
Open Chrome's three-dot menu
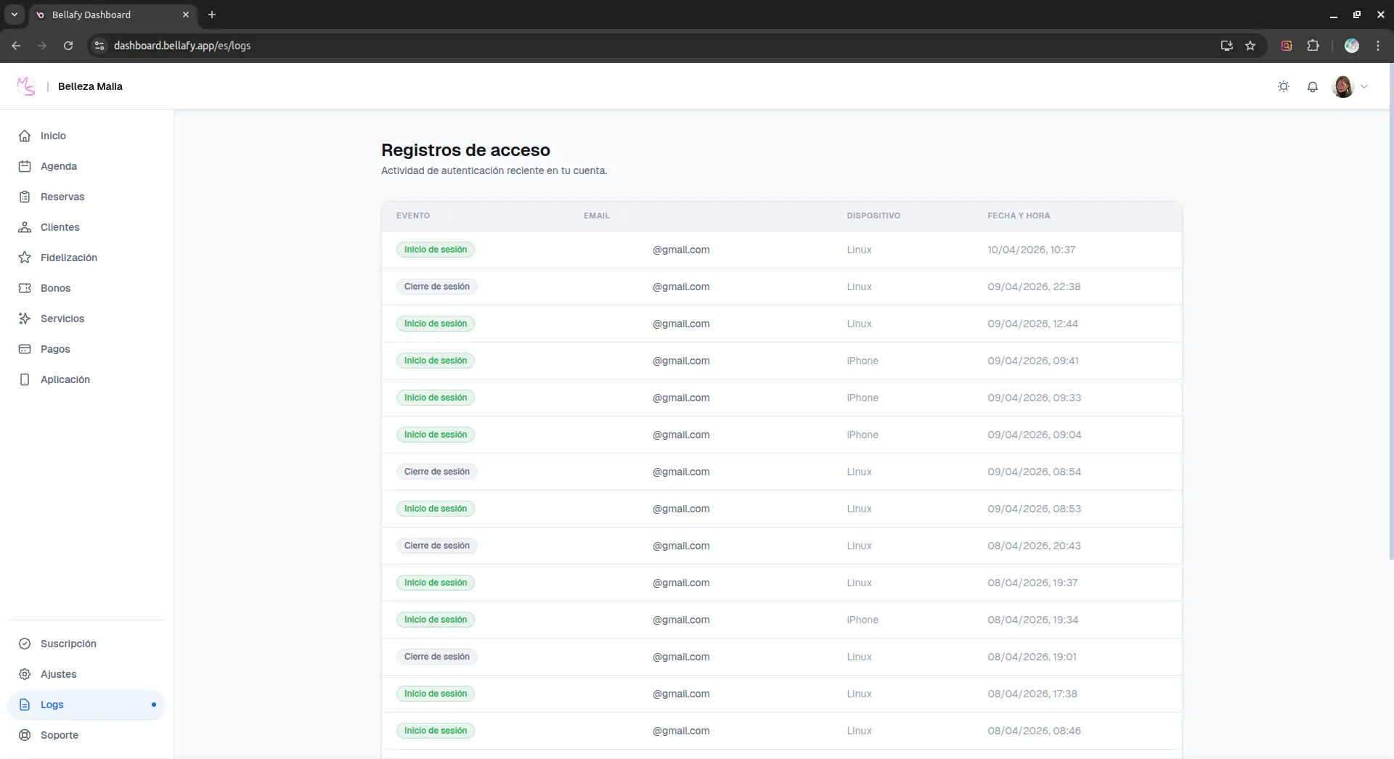1377,46
